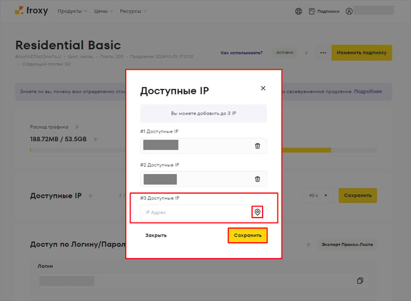Open the Цены menu

[104, 11]
